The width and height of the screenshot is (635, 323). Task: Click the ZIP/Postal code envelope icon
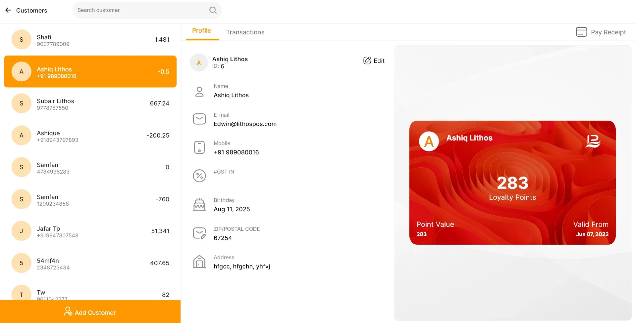pyautogui.click(x=199, y=233)
